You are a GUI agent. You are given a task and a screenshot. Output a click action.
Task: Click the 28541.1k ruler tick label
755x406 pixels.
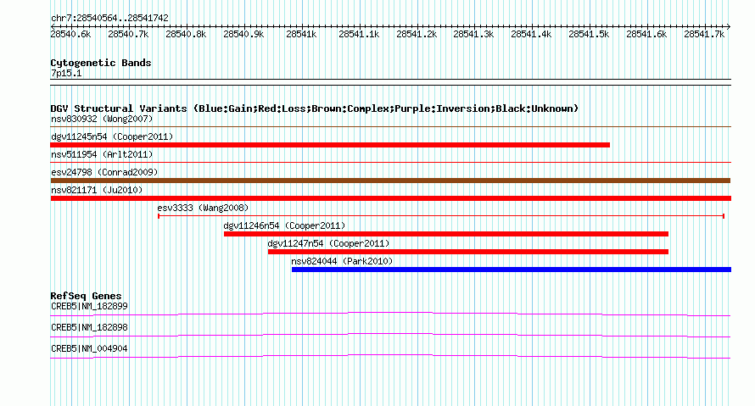point(359,34)
